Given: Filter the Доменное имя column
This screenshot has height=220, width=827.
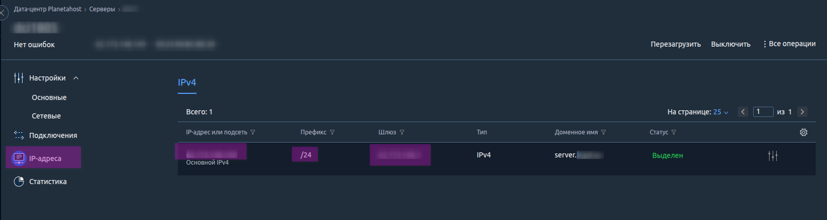Looking at the screenshot, I should pyautogui.click(x=603, y=132).
